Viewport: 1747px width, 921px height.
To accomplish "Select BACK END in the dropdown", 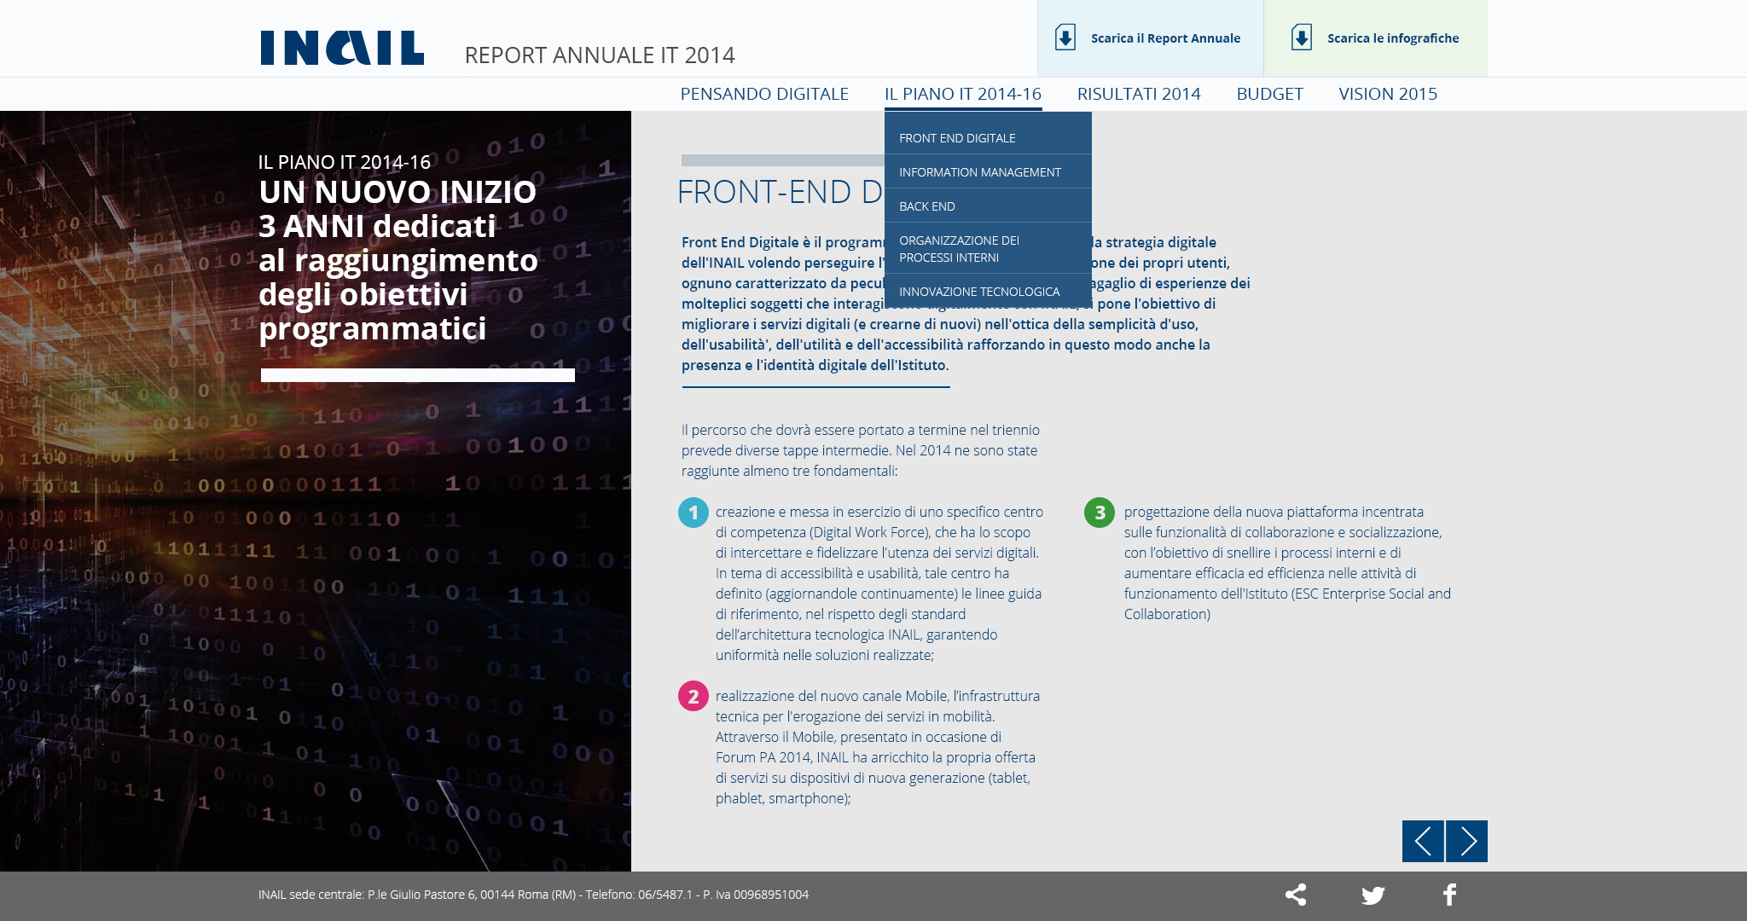I will pyautogui.click(x=988, y=206).
